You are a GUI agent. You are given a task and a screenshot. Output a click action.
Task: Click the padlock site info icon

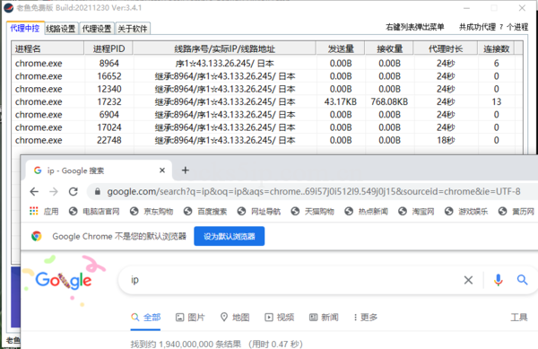coord(98,191)
